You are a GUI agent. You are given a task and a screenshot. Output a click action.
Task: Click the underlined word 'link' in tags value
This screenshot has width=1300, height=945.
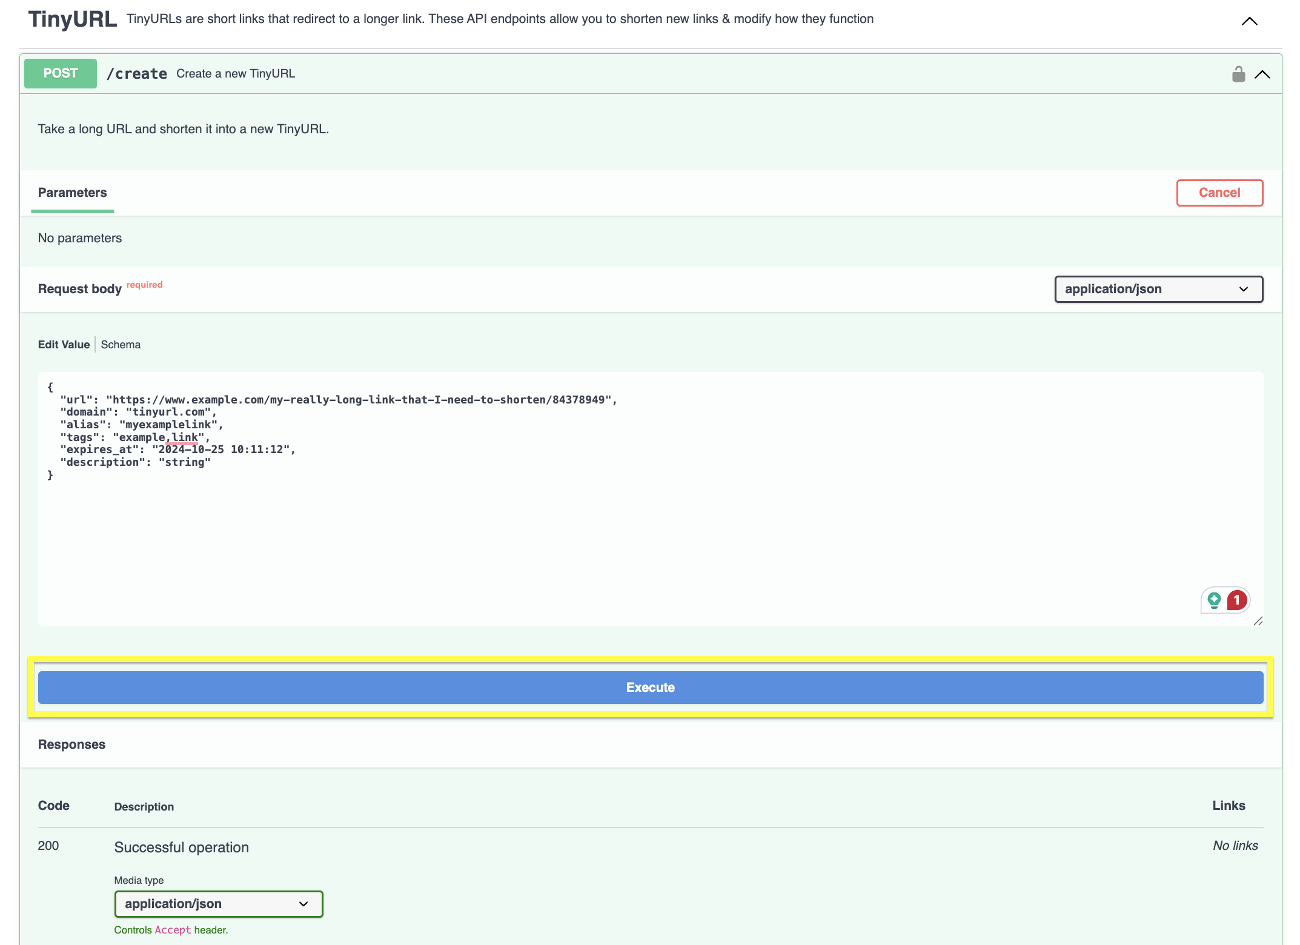185,437
